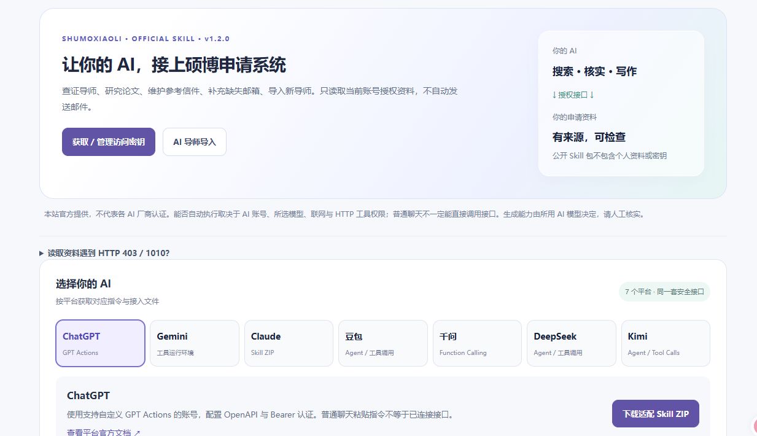Click the SHUMOXIAOLI • OFFICIAL SKILL • v1.2.0 label
Viewport: 757px width, 436px height.
click(146, 39)
